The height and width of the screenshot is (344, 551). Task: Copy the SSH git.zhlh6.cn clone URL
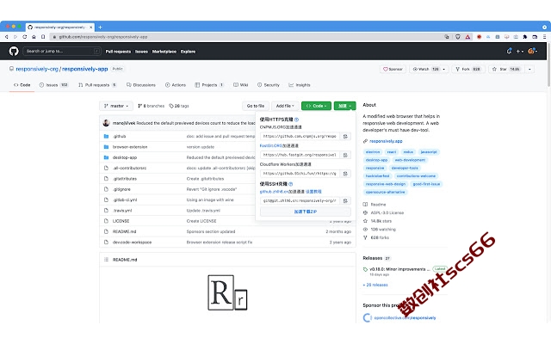point(345,200)
